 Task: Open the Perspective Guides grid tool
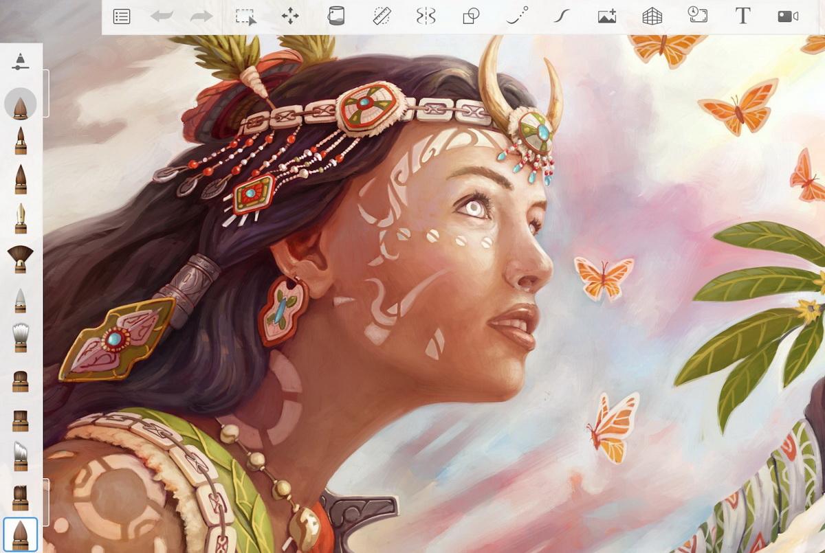point(652,16)
